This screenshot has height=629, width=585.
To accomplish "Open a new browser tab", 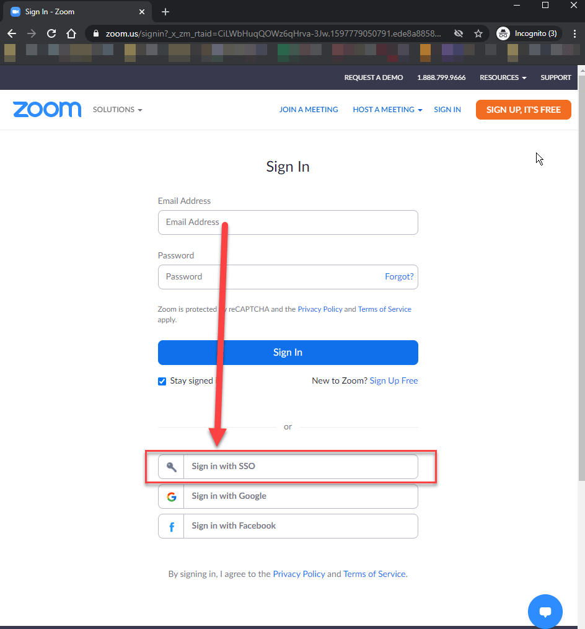I will click(165, 12).
